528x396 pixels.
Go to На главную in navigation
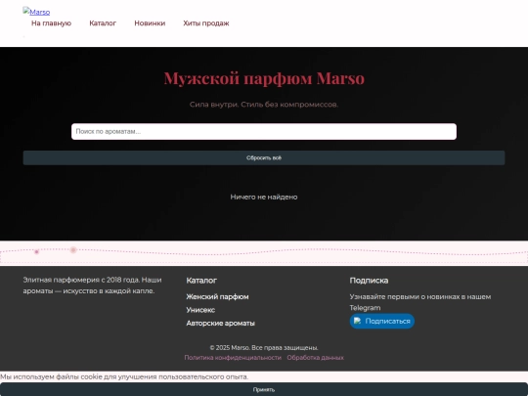click(51, 23)
